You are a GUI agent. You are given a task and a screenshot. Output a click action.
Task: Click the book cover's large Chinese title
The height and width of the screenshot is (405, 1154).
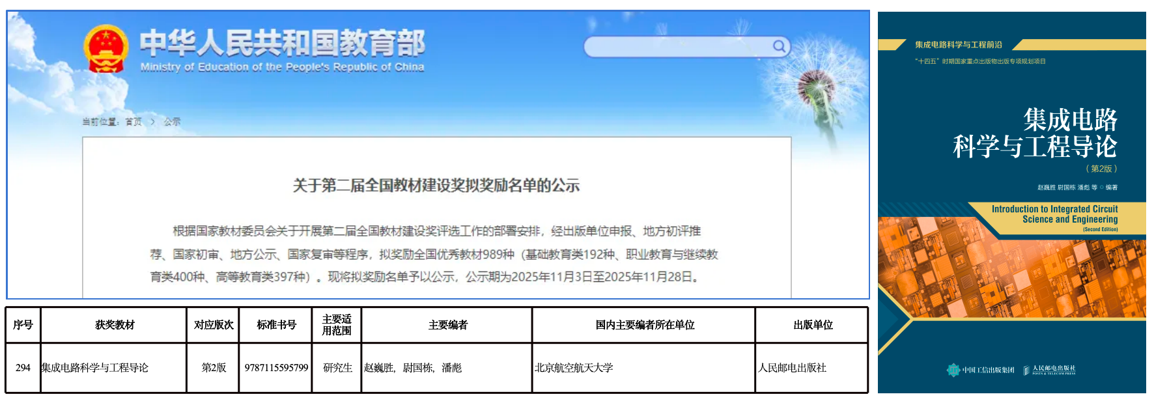point(1035,133)
